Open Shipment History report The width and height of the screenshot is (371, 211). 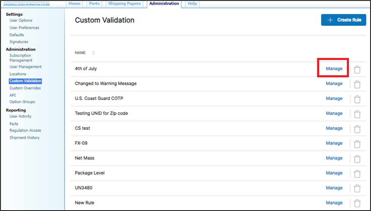tap(24, 138)
